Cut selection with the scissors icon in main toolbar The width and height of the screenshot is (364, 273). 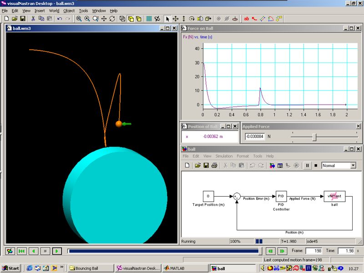point(33,19)
